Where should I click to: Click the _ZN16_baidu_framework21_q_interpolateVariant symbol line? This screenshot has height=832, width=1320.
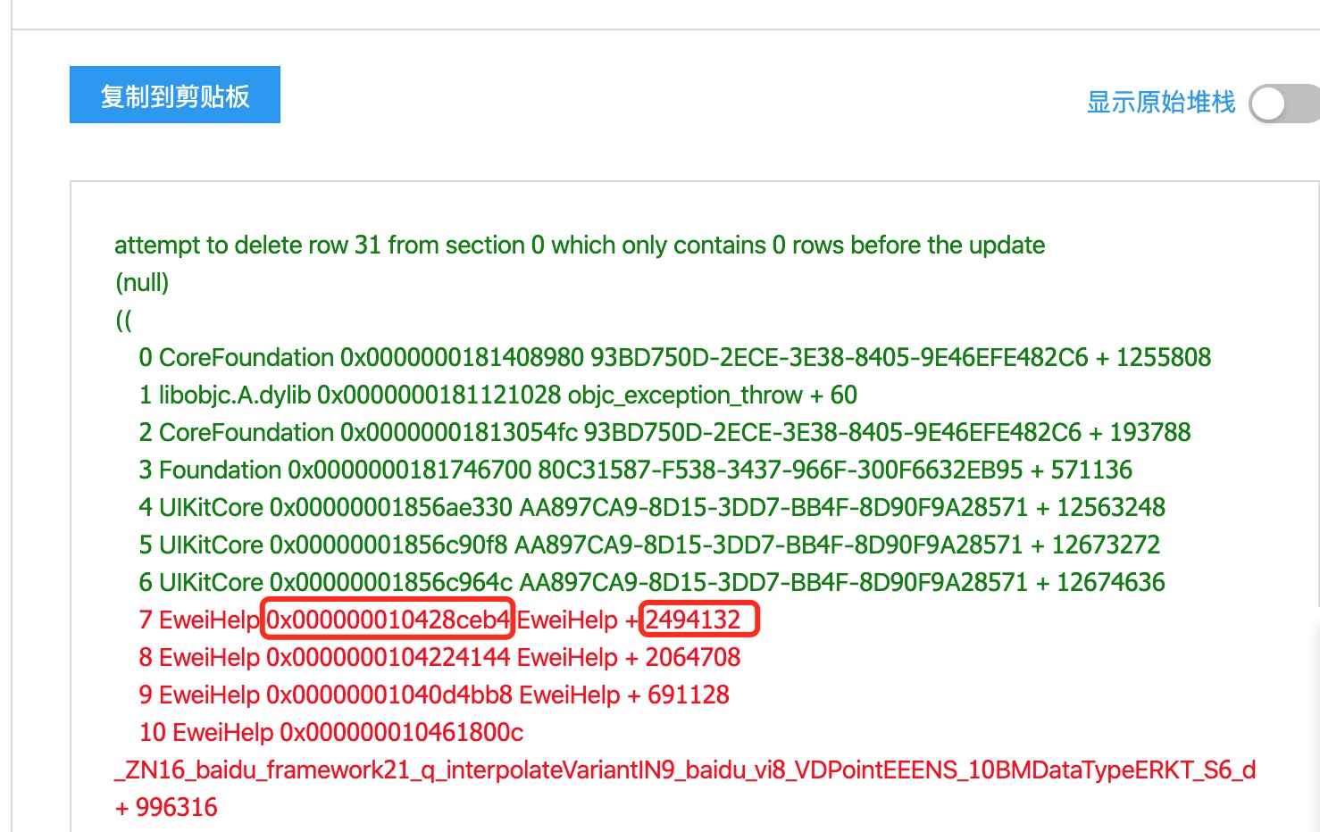click(685, 770)
